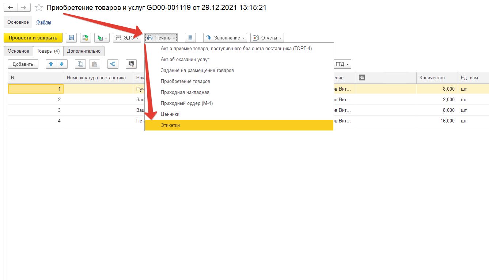The height and width of the screenshot is (280, 489).
Task: Move row up with blue arrow
Action: [x=51, y=64]
